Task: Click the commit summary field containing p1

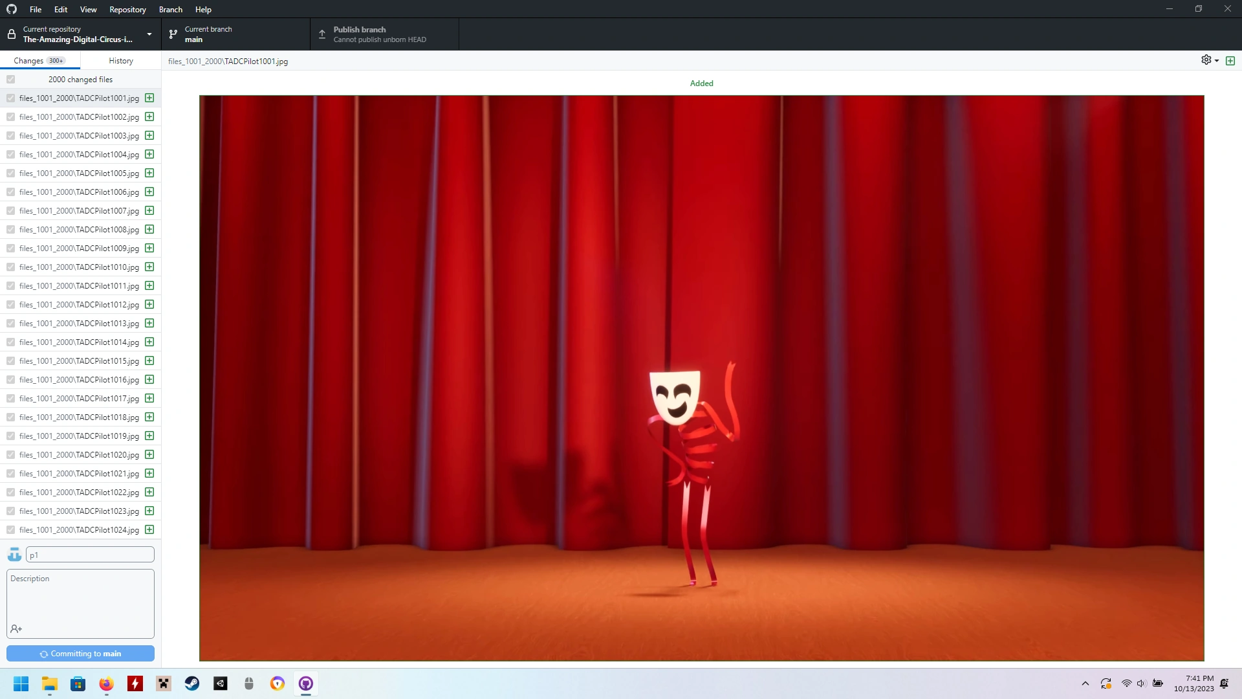Action: tap(90, 555)
